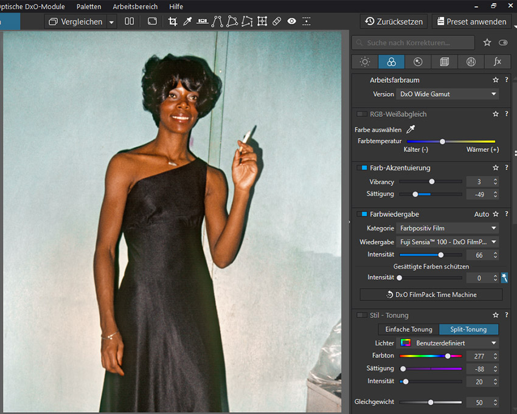The height and width of the screenshot is (414, 517).
Task: Expand the Kategorie Farbpositiv Film dropdown
Action: [447, 229]
